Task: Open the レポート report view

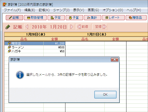Action: coord(113,18)
